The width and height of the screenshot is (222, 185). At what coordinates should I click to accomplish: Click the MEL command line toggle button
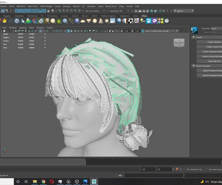[x=120, y=175]
